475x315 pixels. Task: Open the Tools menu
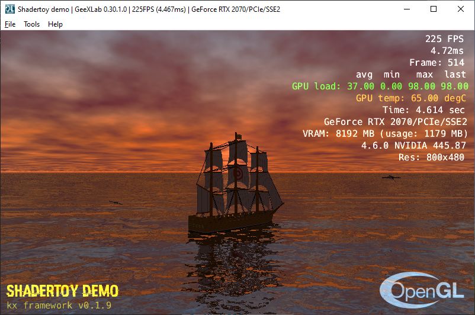pos(32,24)
